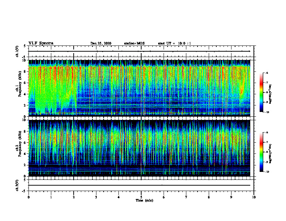Viewport: 286px width, 221px height.
Task: Click the "5" tick label on the ch.1(V) axis
Action: [x=25, y=46]
